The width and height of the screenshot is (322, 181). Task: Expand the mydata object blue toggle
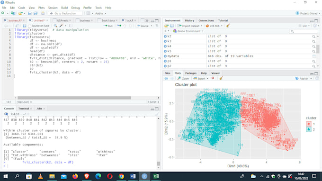[x=165, y=56]
